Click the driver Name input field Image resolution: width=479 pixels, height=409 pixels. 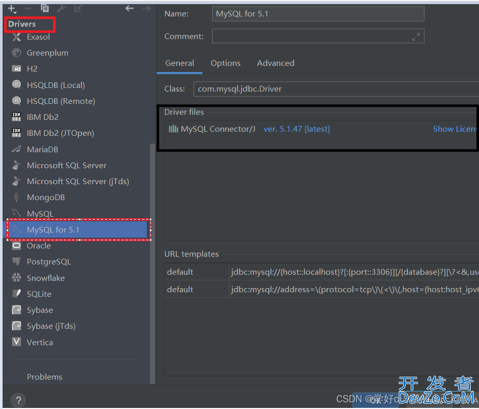click(318, 14)
